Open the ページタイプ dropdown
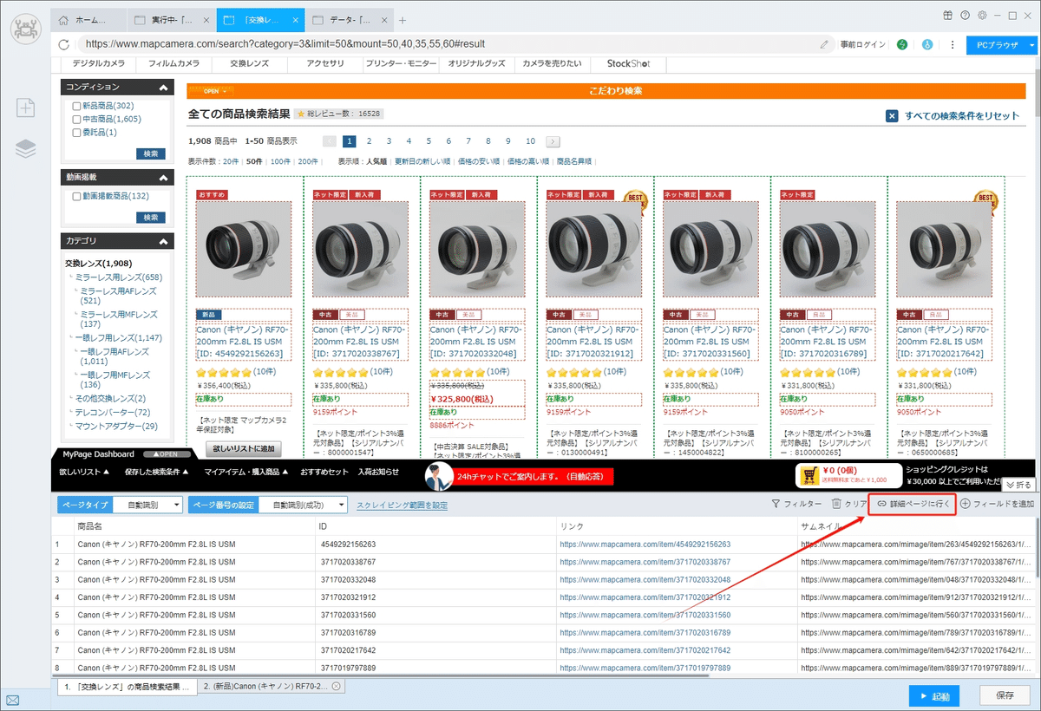Viewport: 1041px width, 711px height. coord(147,505)
